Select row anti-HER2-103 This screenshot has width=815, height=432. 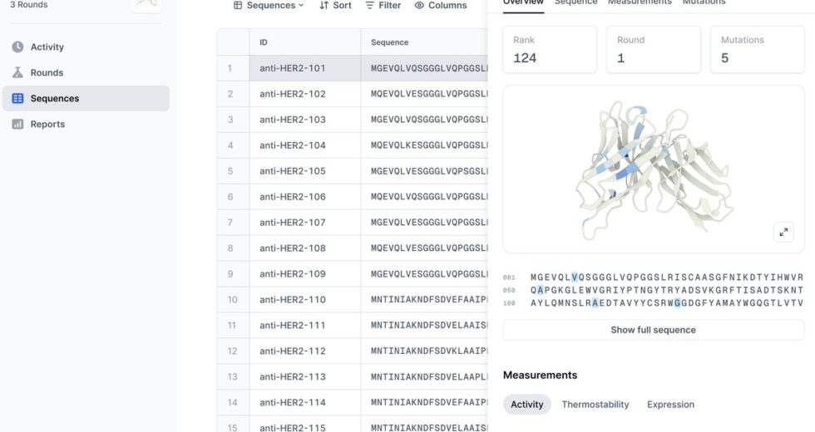pos(353,120)
